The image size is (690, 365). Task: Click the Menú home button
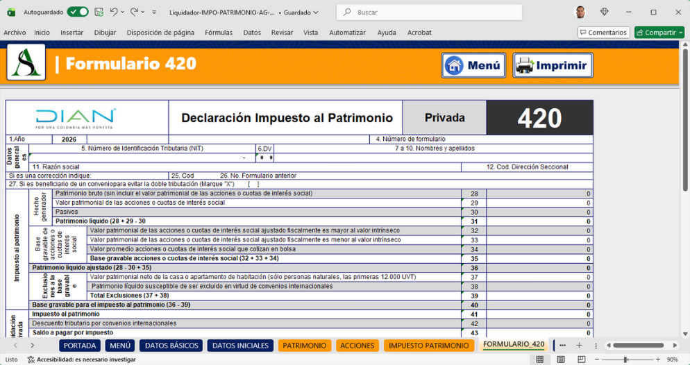pyautogui.click(x=473, y=65)
